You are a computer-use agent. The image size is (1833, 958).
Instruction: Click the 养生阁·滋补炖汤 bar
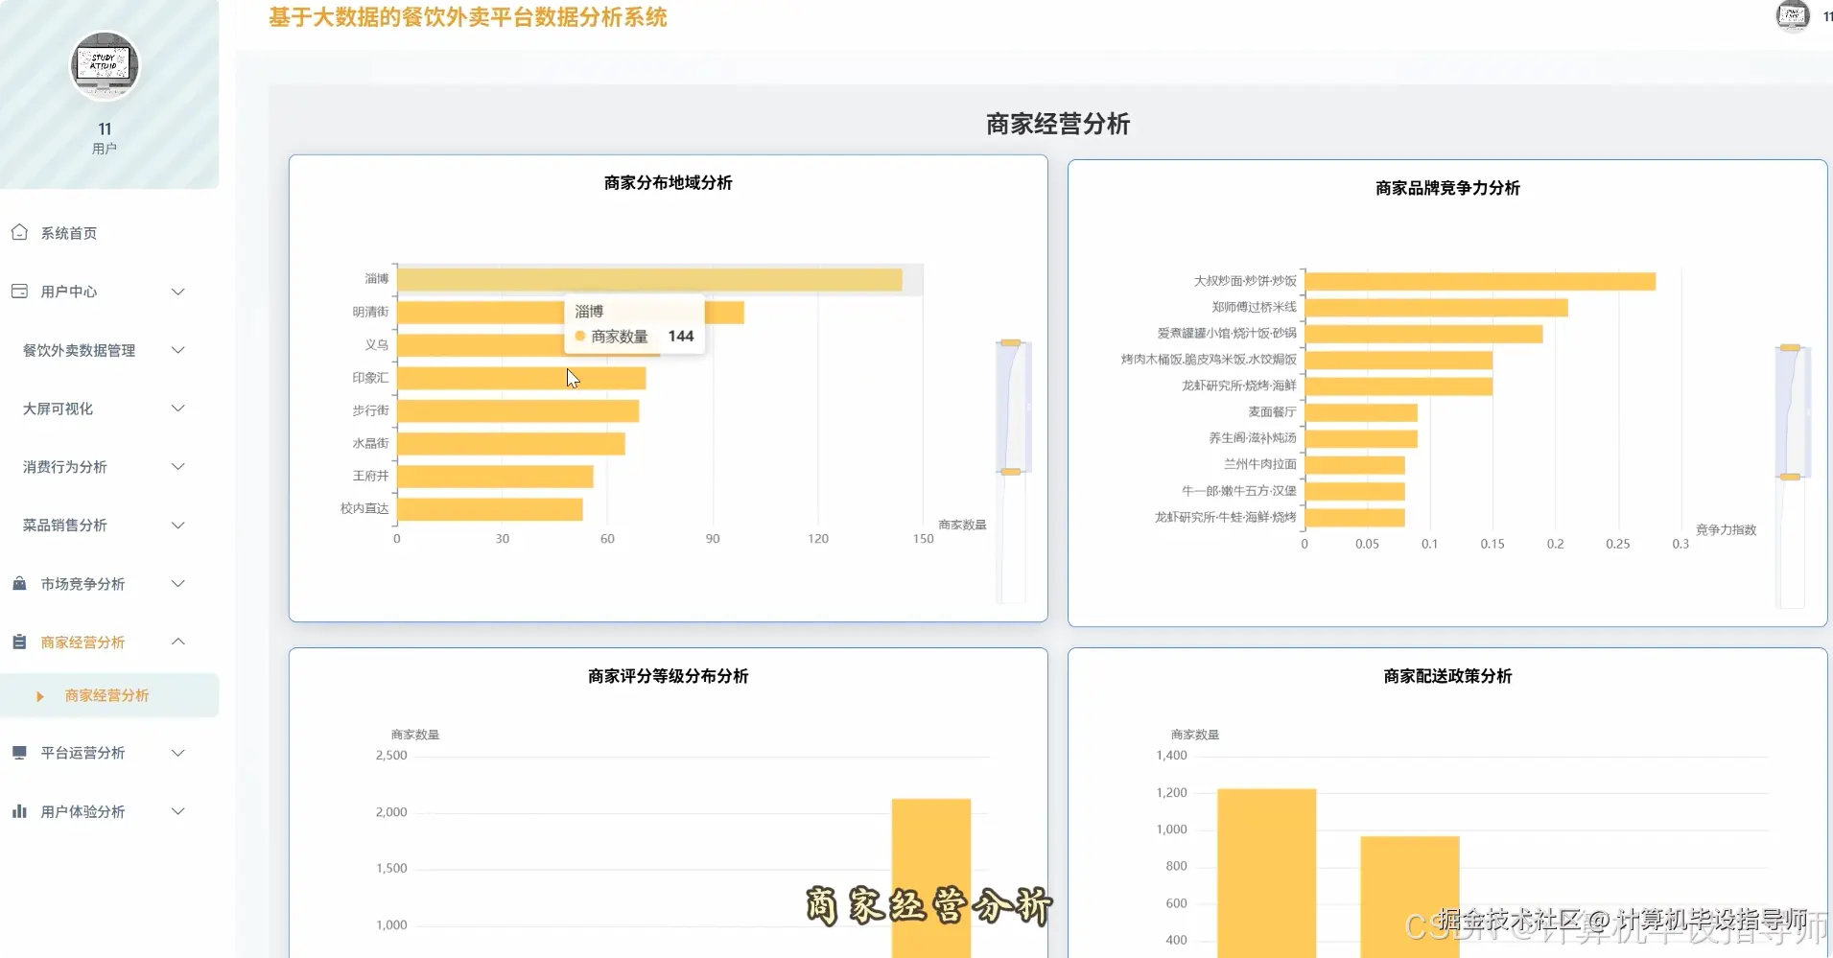click(x=1361, y=438)
